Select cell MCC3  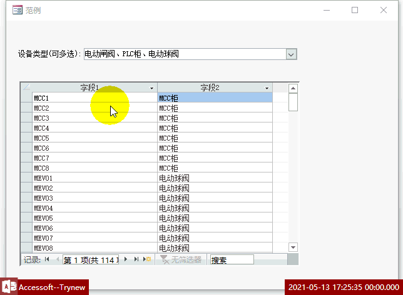(x=94, y=118)
